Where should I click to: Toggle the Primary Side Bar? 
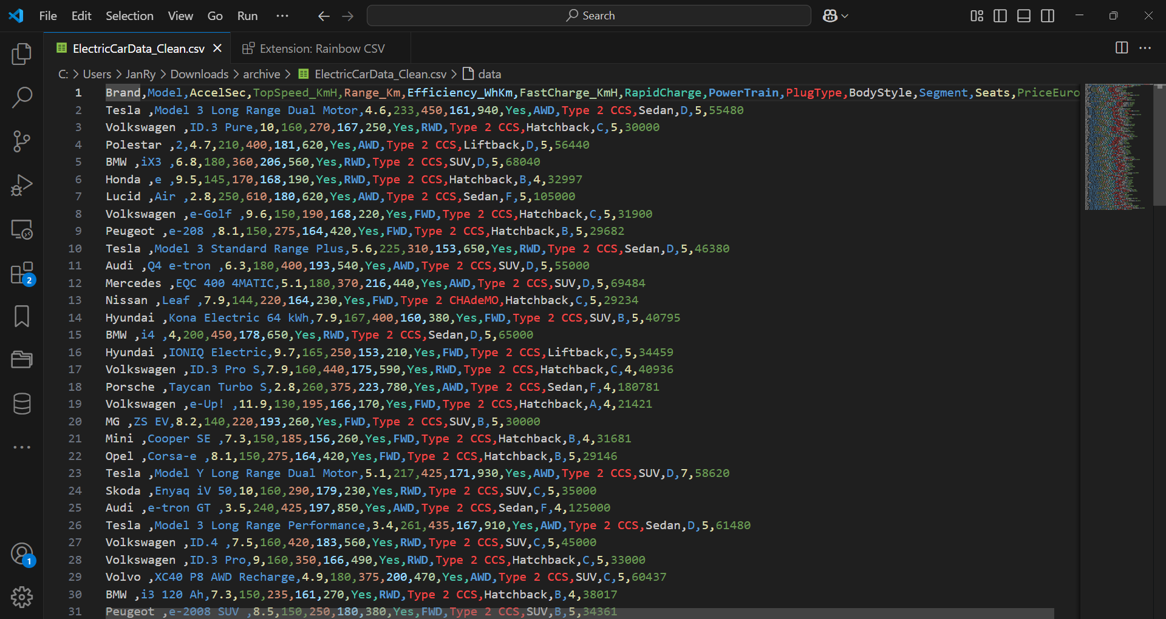point(1000,16)
